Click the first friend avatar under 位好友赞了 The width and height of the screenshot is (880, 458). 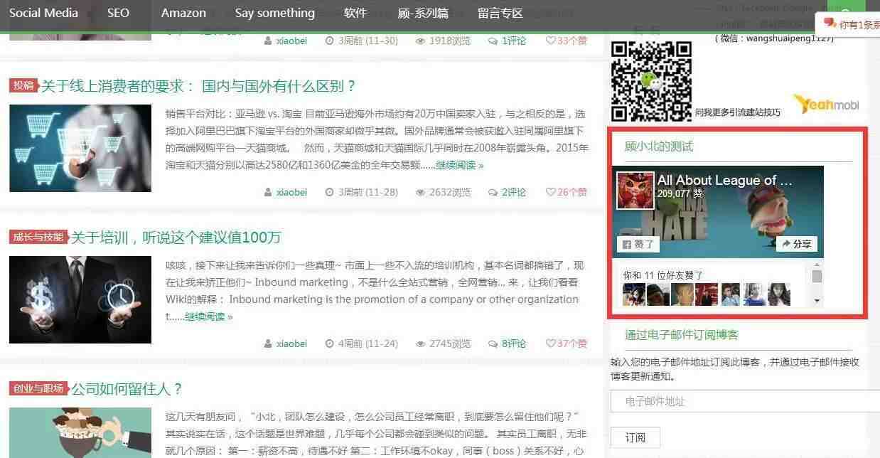633,294
